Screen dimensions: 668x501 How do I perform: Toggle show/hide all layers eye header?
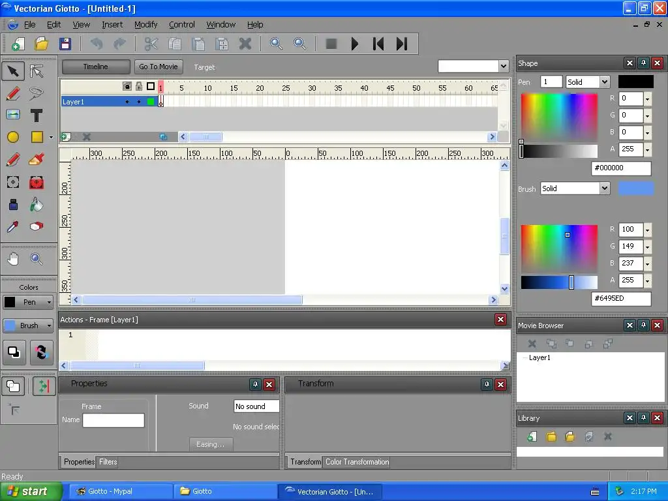point(127,87)
